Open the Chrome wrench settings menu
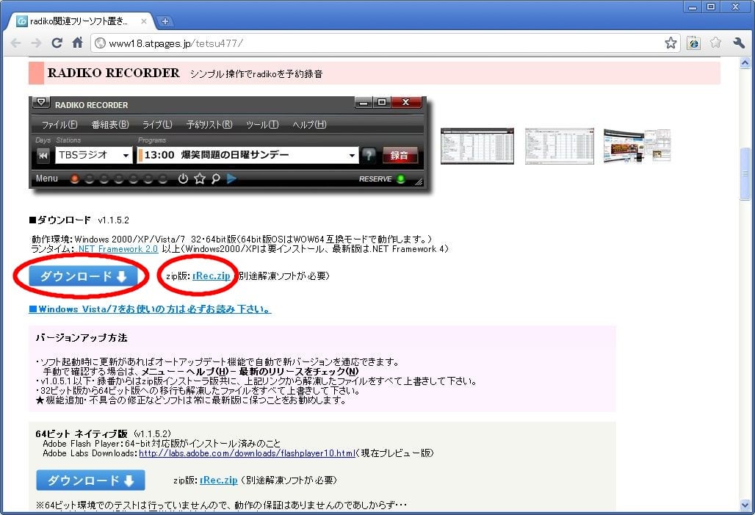755x515 pixels. 739,43
